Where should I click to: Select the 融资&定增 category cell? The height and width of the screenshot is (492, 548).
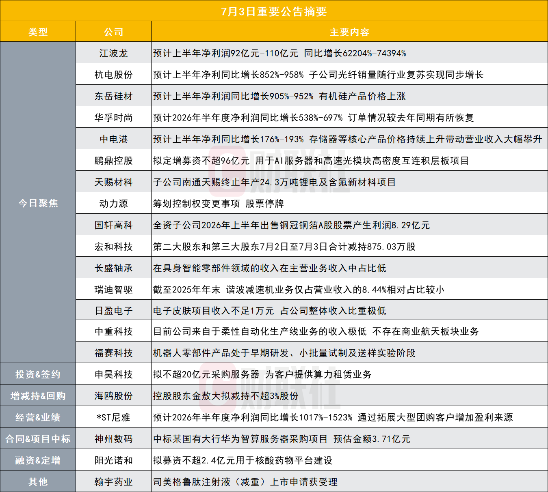[x=38, y=460]
